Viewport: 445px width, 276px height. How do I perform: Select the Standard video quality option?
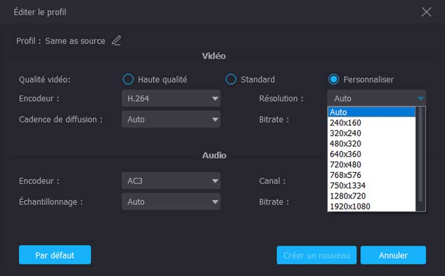click(231, 80)
